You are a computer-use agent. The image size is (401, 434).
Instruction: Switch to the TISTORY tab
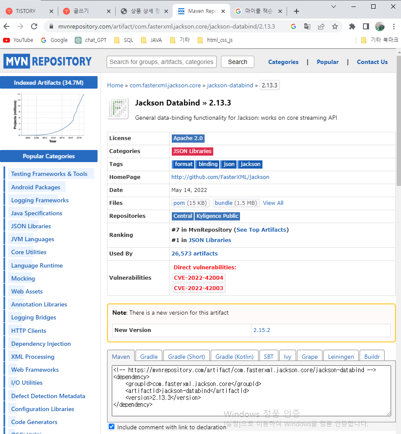click(25, 11)
